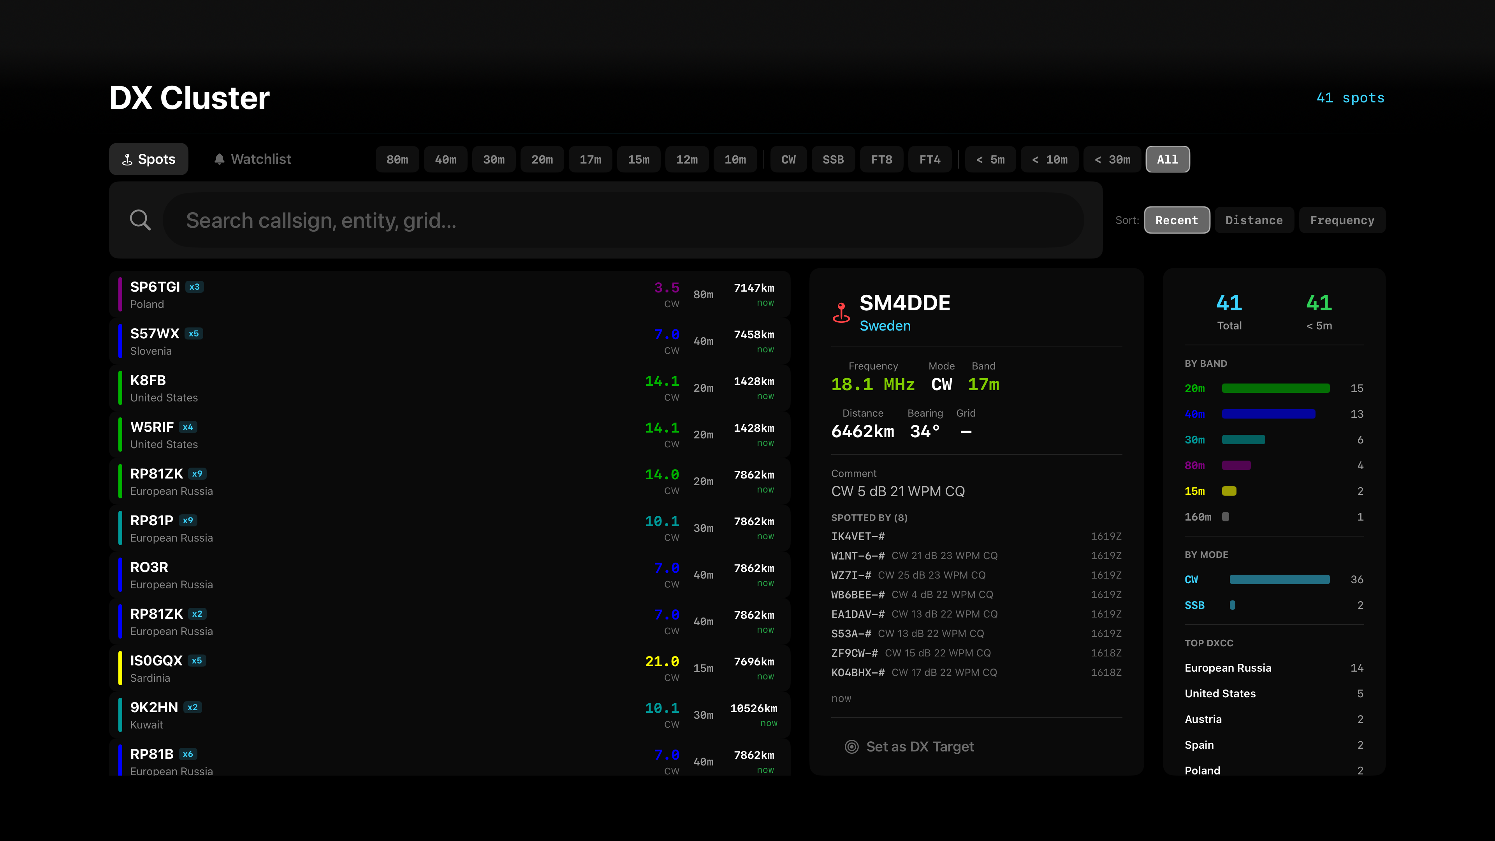
Task: Click spotter IK4VET-# entry
Action: click(976, 536)
